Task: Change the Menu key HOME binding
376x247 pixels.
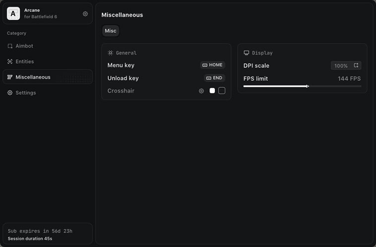Action: pos(212,65)
